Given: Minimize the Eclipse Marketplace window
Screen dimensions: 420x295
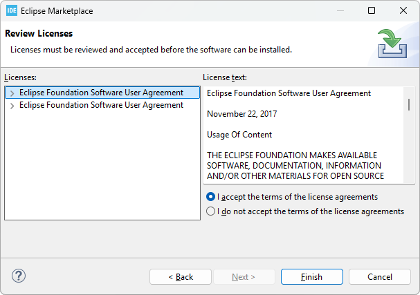Looking at the screenshot, I should tap(340, 11).
